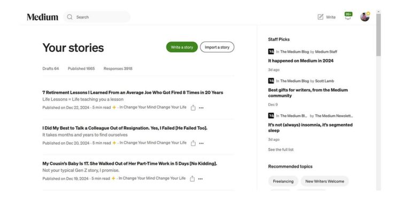401x200 pixels.
Task: Click member star icon on Dec 19 story
Action: point(113,178)
